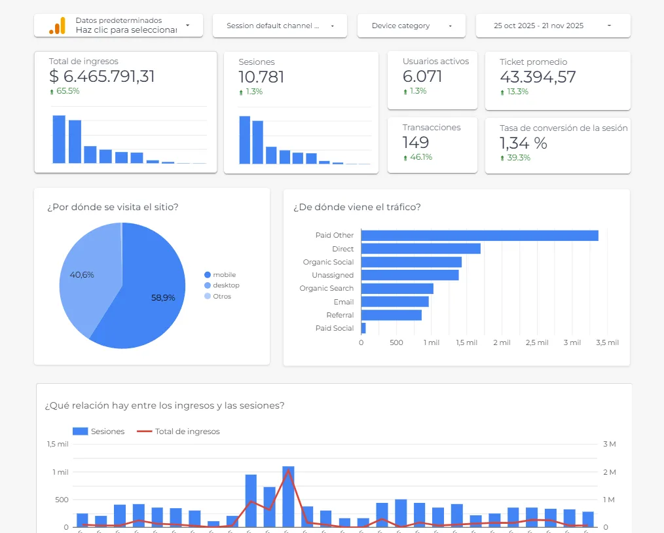Click the Direct traffic bar
This screenshot has height=533, width=664.
pyautogui.click(x=421, y=249)
